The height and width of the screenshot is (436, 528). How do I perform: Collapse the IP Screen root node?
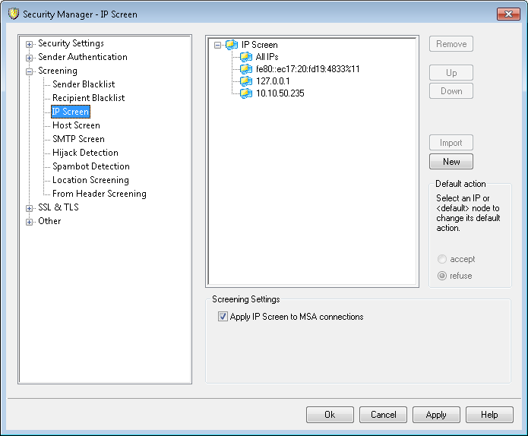coord(218,45)
